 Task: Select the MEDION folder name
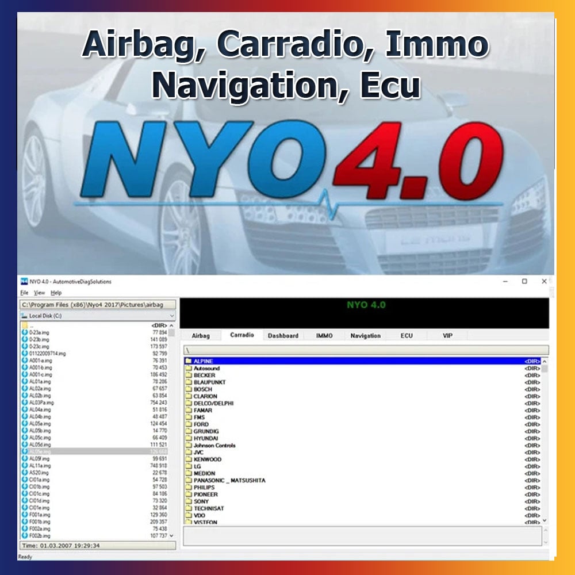click(x=204, y=473)
